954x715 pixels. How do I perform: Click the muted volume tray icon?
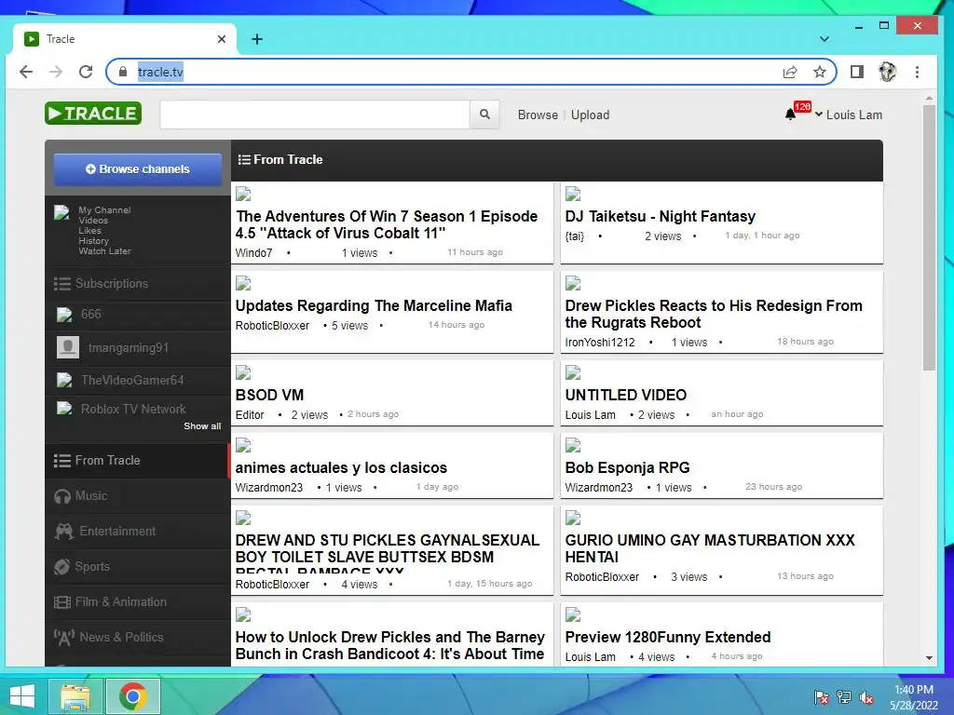tap(866, 697)
